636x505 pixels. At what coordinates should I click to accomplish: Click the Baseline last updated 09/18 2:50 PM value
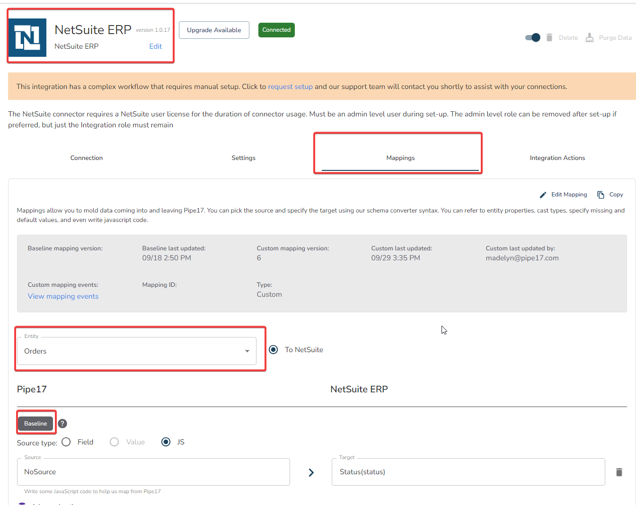coord(167,258)
